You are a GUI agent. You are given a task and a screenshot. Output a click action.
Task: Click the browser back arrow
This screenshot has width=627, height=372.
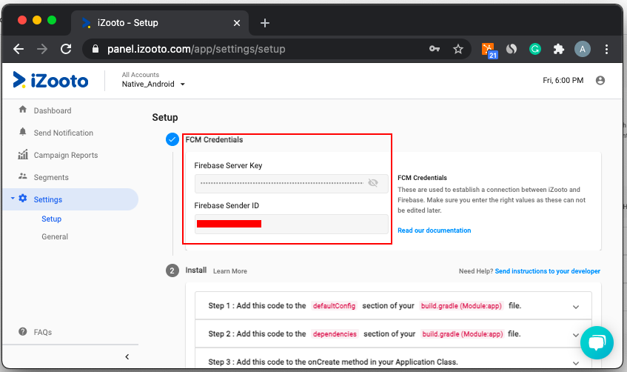click(x=19, y=49)
